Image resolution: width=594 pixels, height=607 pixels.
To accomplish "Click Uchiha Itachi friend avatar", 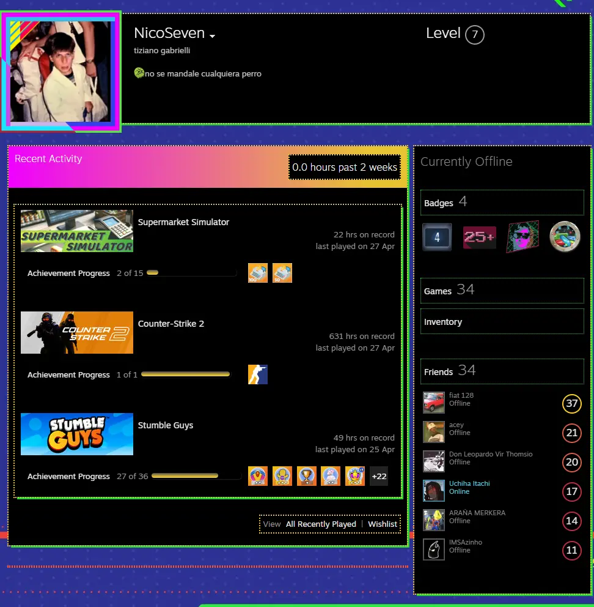I will pos(434,491).
